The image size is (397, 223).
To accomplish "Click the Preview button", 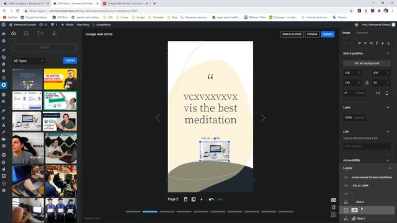I will click(x=312, y=34).
